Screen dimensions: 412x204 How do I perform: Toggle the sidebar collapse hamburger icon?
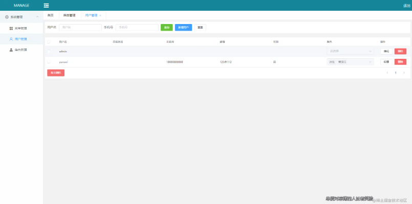click(x=46, y=6)
